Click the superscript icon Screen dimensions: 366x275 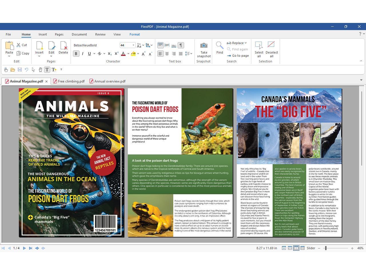(x=116, y=54)
